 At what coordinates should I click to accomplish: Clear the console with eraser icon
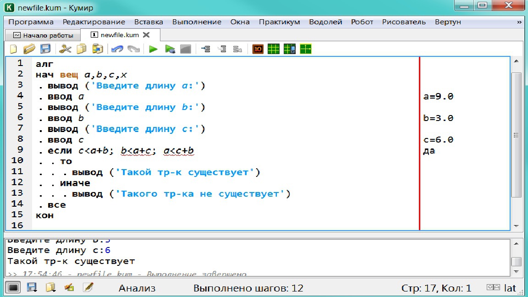pyautogui.click(x=69, y=287)
